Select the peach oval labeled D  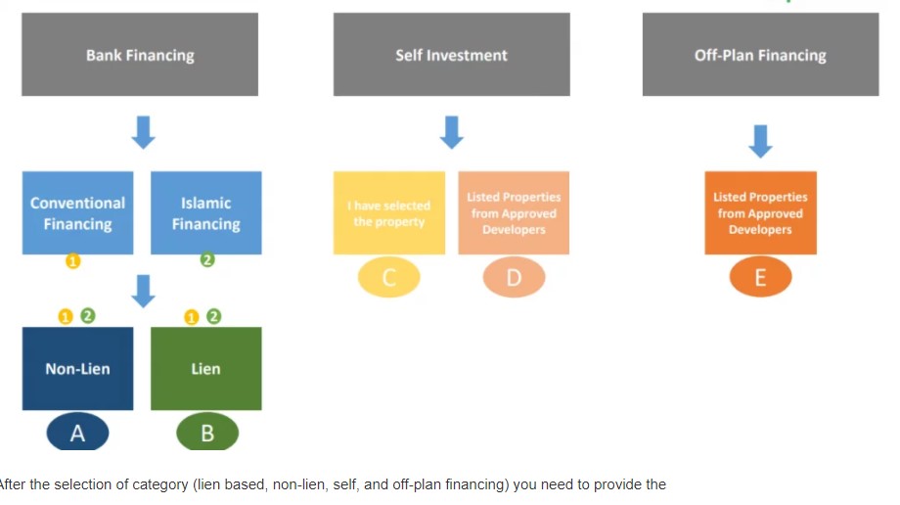514,278
